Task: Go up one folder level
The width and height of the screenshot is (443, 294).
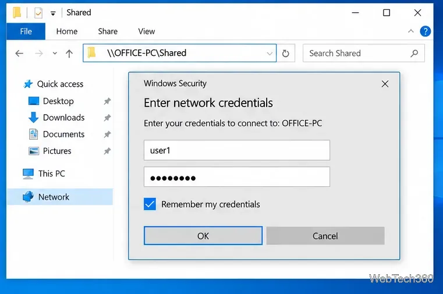Action: (x=69, y=54)
